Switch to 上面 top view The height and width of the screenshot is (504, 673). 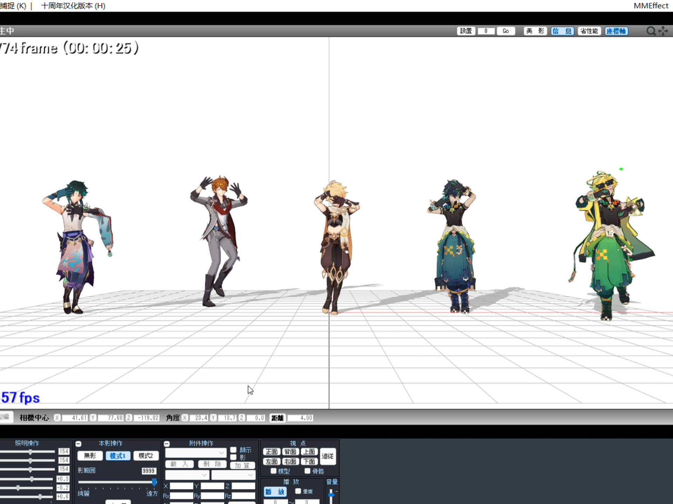point(309,452)
